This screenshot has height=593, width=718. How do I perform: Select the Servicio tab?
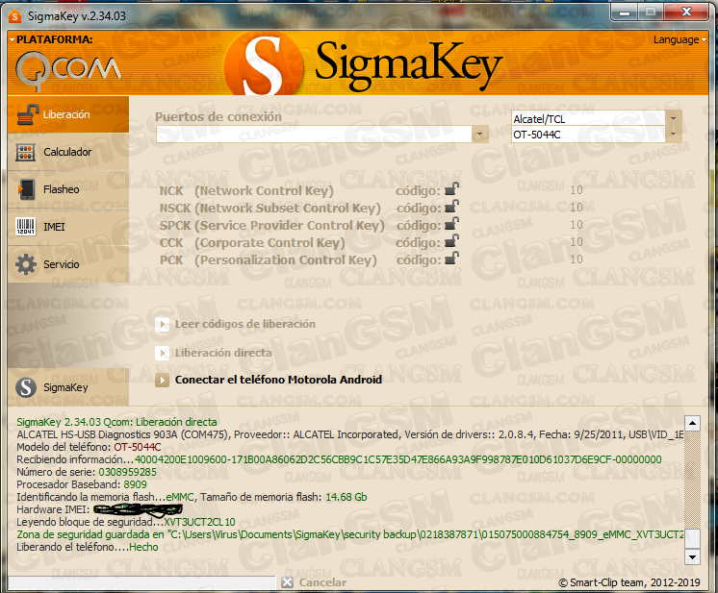click(x=68, y=264)
